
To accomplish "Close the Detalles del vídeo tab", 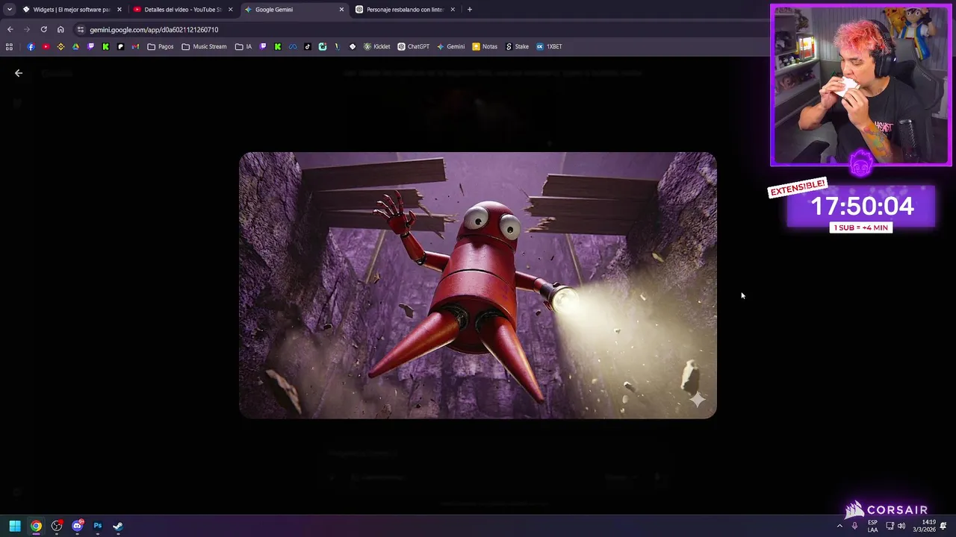I will (231, 10).
